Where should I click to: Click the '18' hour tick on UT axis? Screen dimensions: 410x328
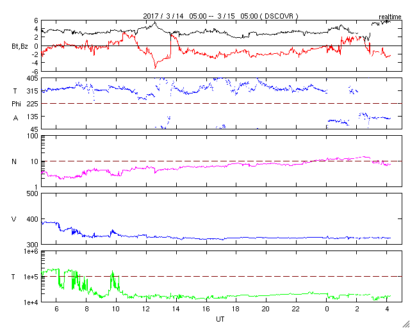point(236,309)
